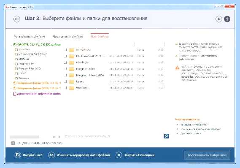Viewport: 240px width, 168px height.
Task: Tick the checkbox of Users in the file list
Action: click(65, 81)
